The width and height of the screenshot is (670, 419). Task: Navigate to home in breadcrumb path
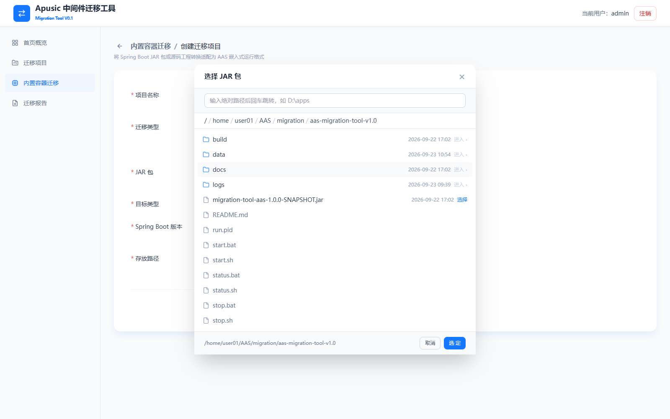(221, 121)
